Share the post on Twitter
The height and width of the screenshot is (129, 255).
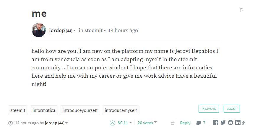[223, 123]
